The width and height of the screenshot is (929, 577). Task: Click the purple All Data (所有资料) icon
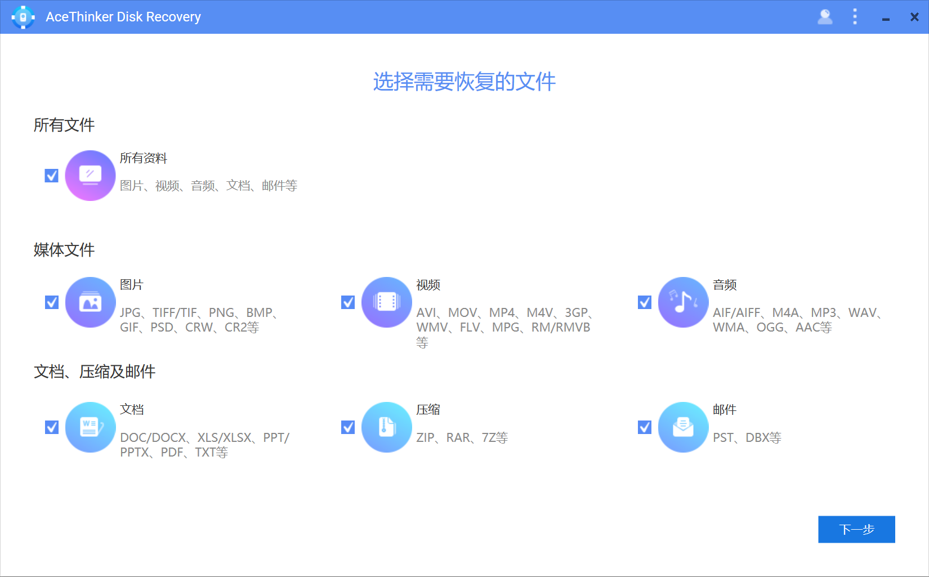90,176
